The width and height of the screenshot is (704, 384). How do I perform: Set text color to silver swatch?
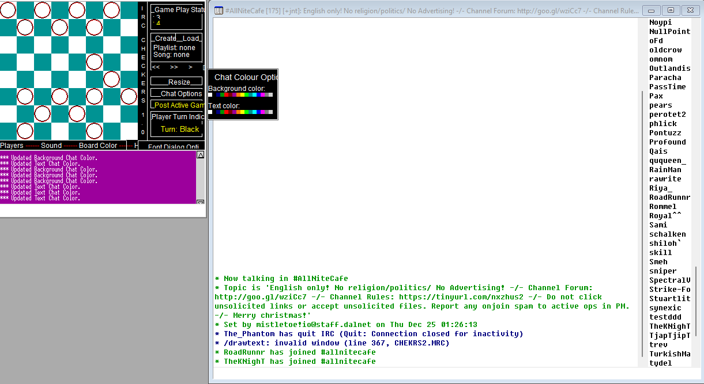pos(271,112)
